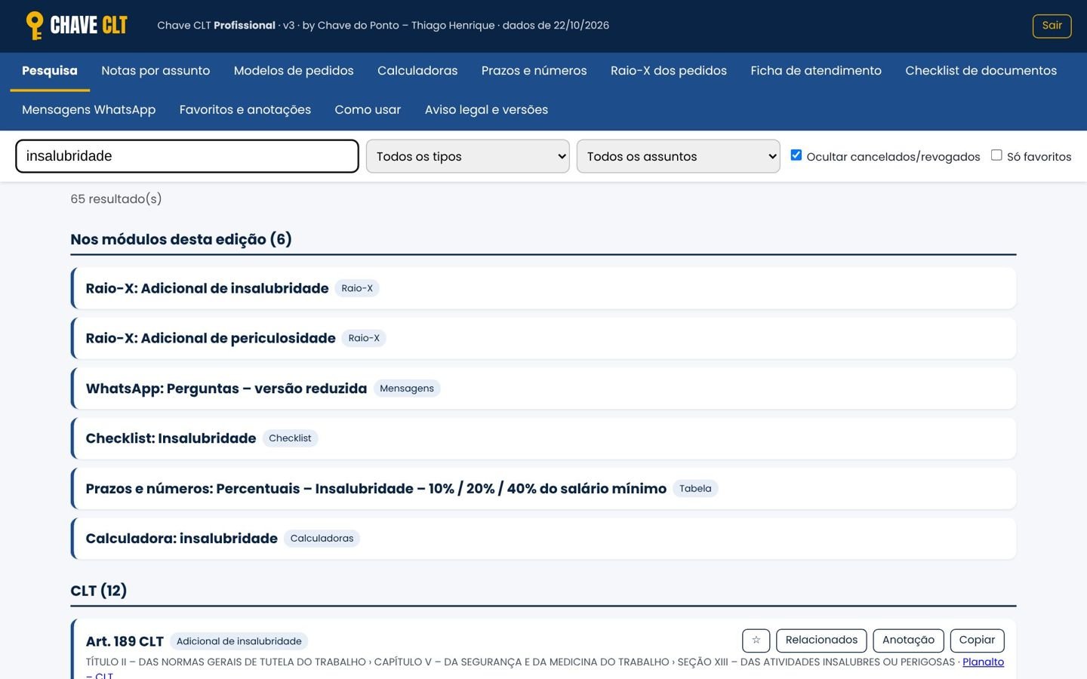Image resolution: width=1087 pixels, height=679 pixels.
Task: Enable the Só favoritos checkbox
Action: click(x=996, y=155)
